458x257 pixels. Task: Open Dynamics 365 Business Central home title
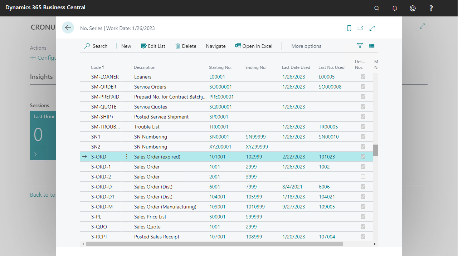[x=45, y=7]
